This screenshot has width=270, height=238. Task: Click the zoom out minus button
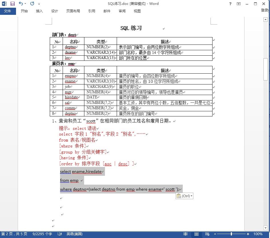pos(215,234)
